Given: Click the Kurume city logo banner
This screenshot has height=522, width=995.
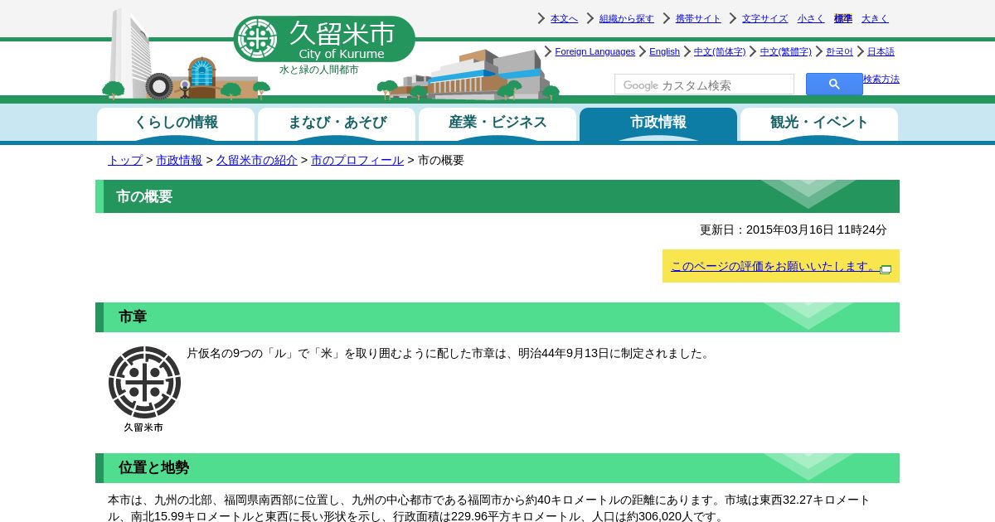Looking at the screenshot, I should (x=324, y=39).
